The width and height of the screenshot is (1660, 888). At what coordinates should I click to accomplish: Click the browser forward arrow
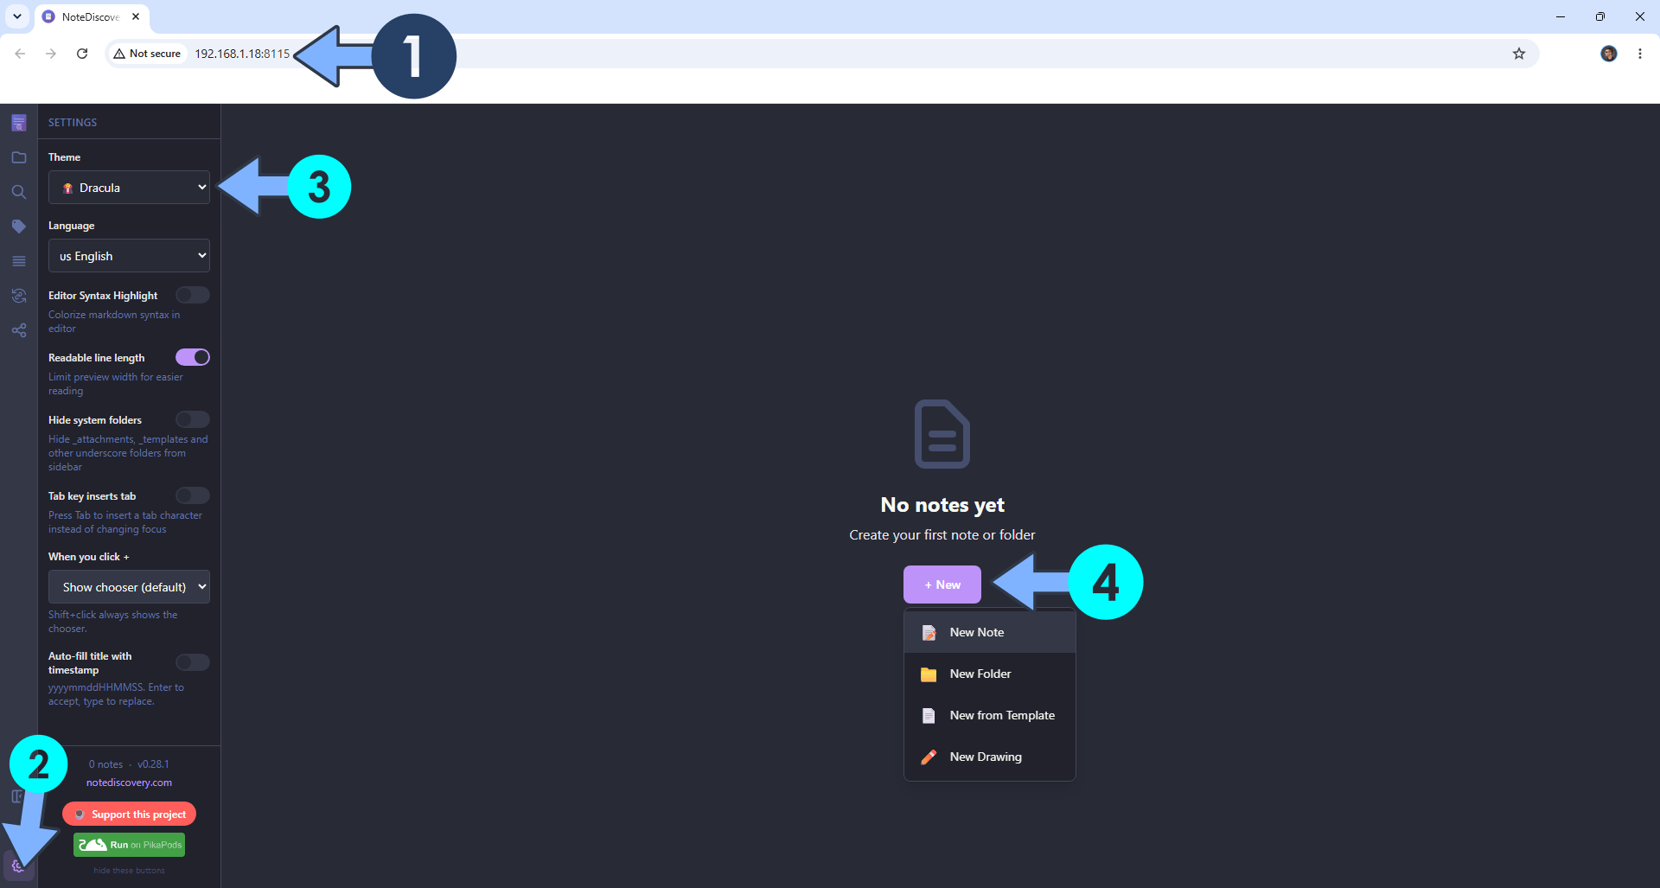pyautogui.click(x=51, y=54)
